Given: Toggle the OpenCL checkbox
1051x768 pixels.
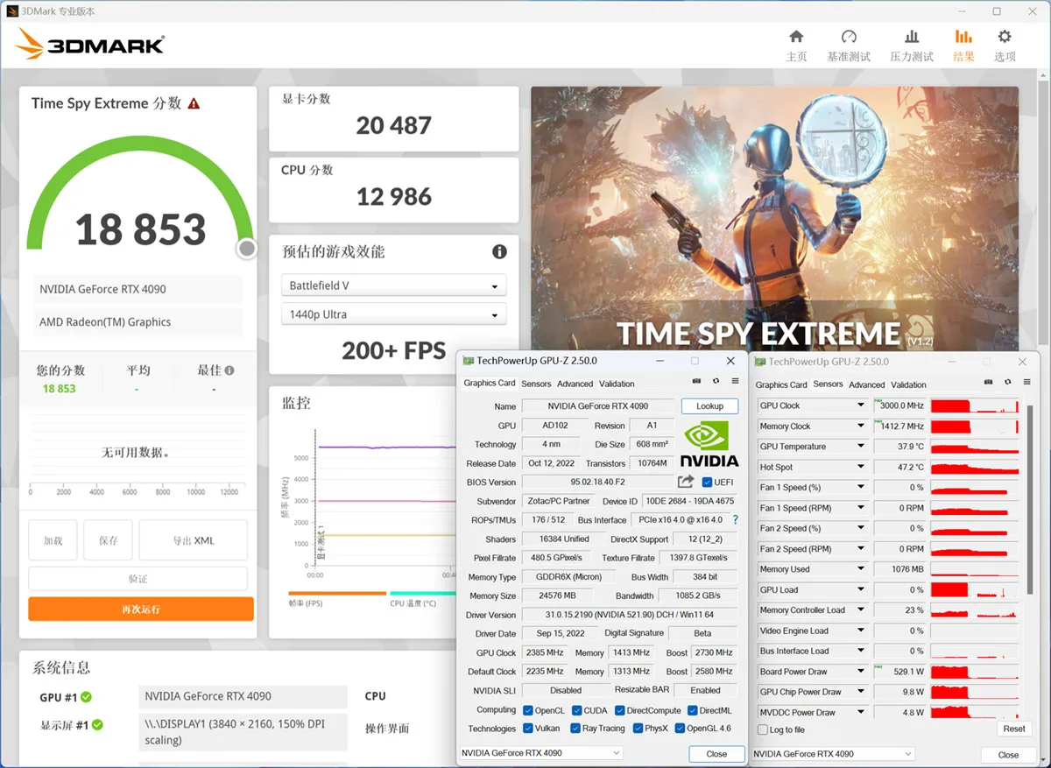Looking at the screenshot, I should [x=528, y=711].
